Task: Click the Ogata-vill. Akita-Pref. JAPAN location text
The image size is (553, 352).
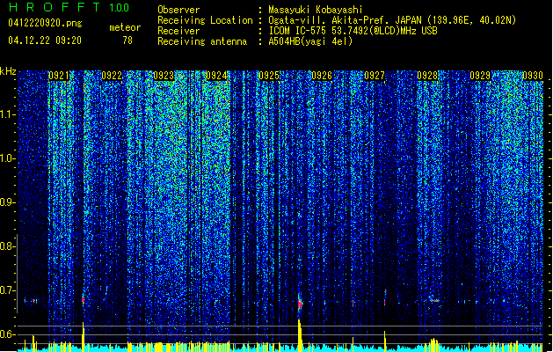Action: point(392,20)
